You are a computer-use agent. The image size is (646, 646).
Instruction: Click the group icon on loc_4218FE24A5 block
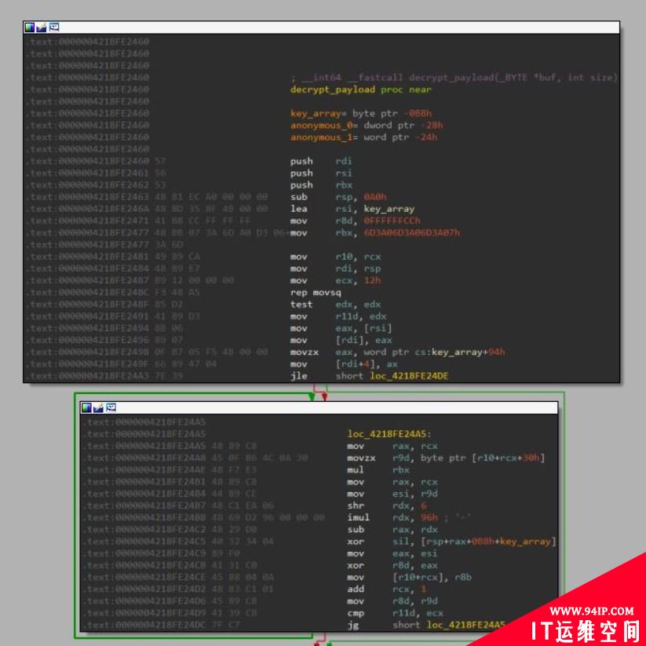[111, 407]
